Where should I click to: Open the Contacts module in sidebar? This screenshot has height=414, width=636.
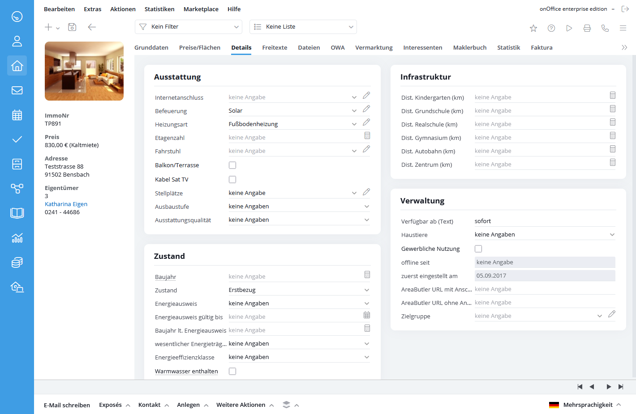(17, 41)
